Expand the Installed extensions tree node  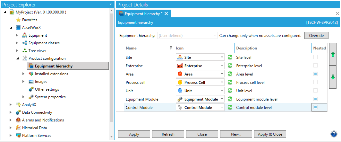pyautogui.click(x=23, y=74)
